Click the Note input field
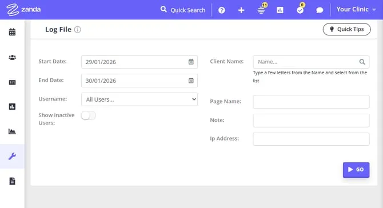The height and width of the screenshot is (208, 383). pos(311,121)
